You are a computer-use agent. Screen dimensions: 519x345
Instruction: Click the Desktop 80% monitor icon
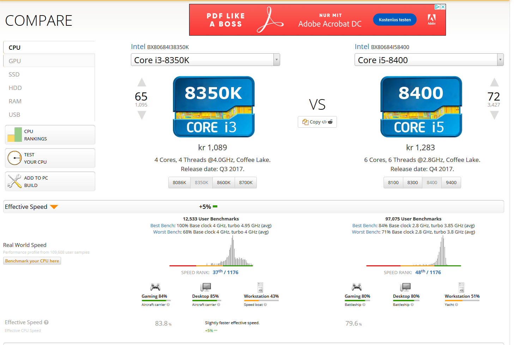point(405,287)
